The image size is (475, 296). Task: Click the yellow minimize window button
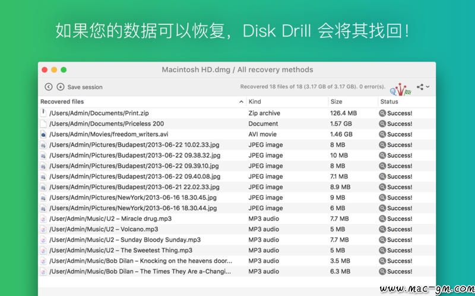[54, 70]
